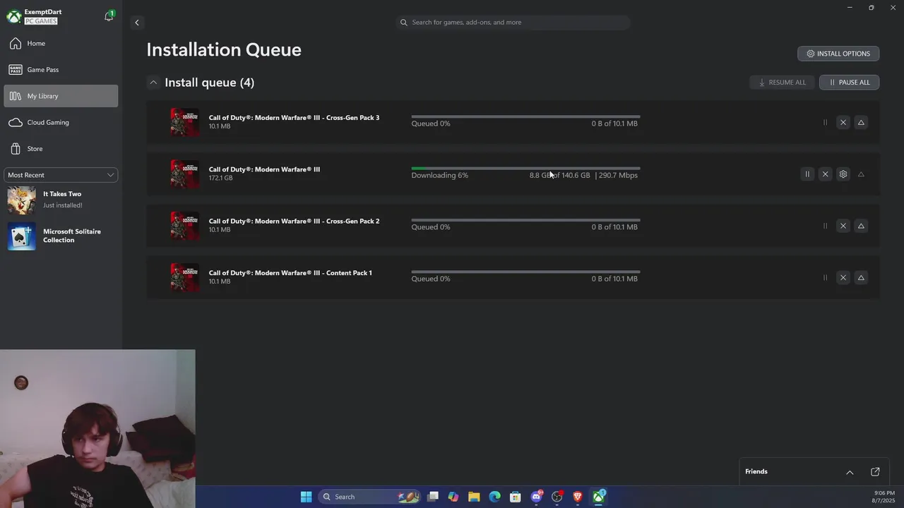Move Content Pack 1 up in queue

pos(861,278)
